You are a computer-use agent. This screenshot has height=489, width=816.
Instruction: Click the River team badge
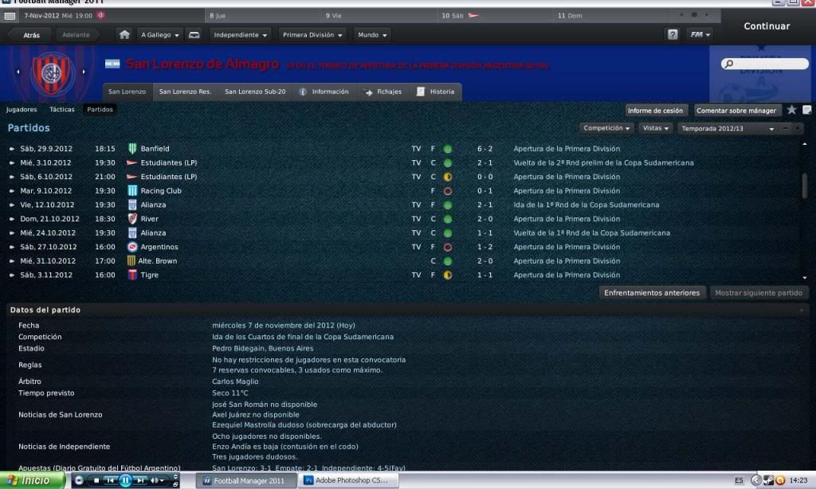(132, 219)
